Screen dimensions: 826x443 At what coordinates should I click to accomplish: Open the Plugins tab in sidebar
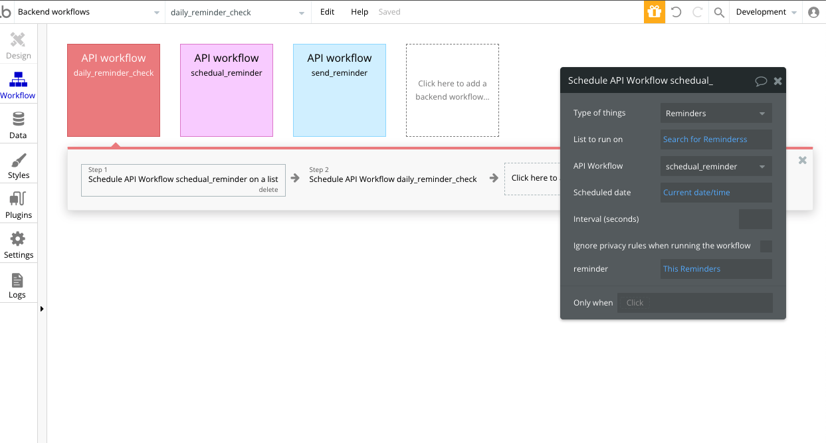[19, 205]
